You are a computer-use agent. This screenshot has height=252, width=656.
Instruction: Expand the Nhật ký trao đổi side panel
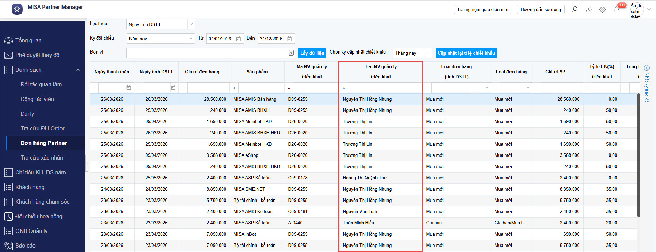[647, 68]
